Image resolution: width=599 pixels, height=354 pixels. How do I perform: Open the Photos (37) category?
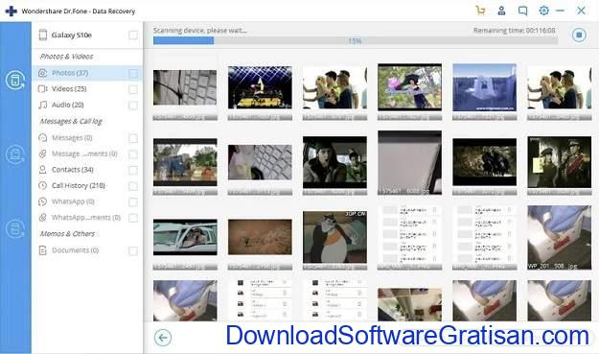coord(87,73)
